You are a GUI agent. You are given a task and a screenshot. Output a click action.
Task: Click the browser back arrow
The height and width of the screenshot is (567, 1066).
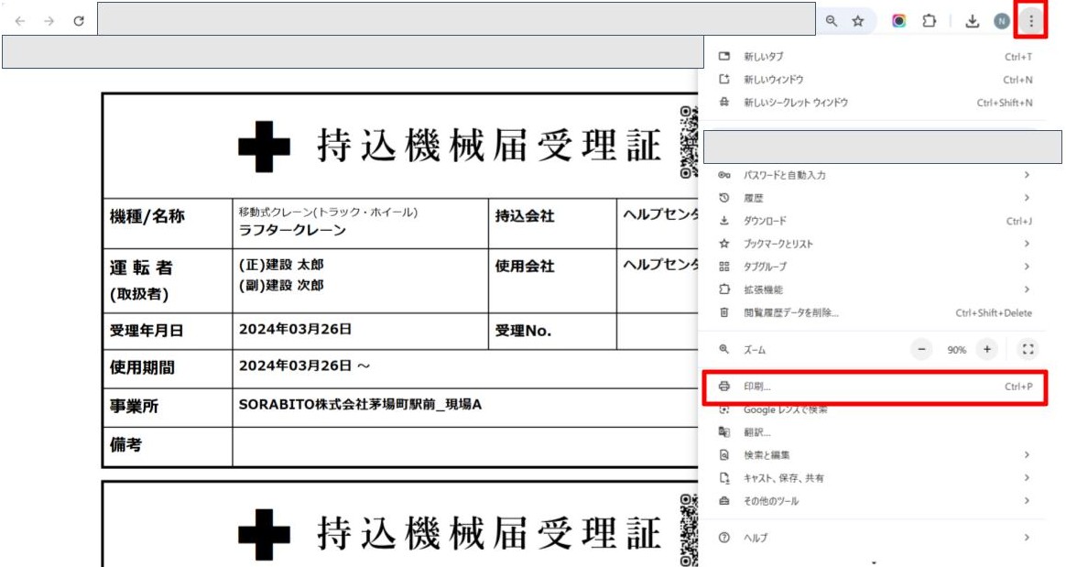[x=20, y=20]
